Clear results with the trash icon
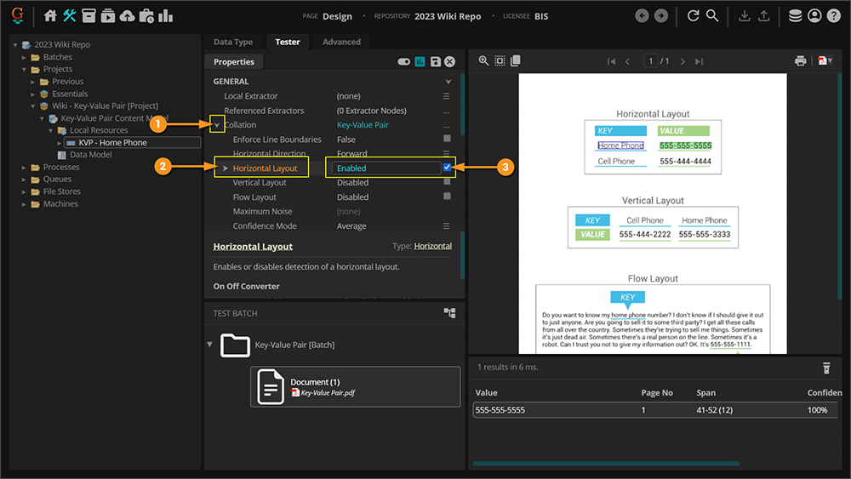 click(x=825, y=368)
